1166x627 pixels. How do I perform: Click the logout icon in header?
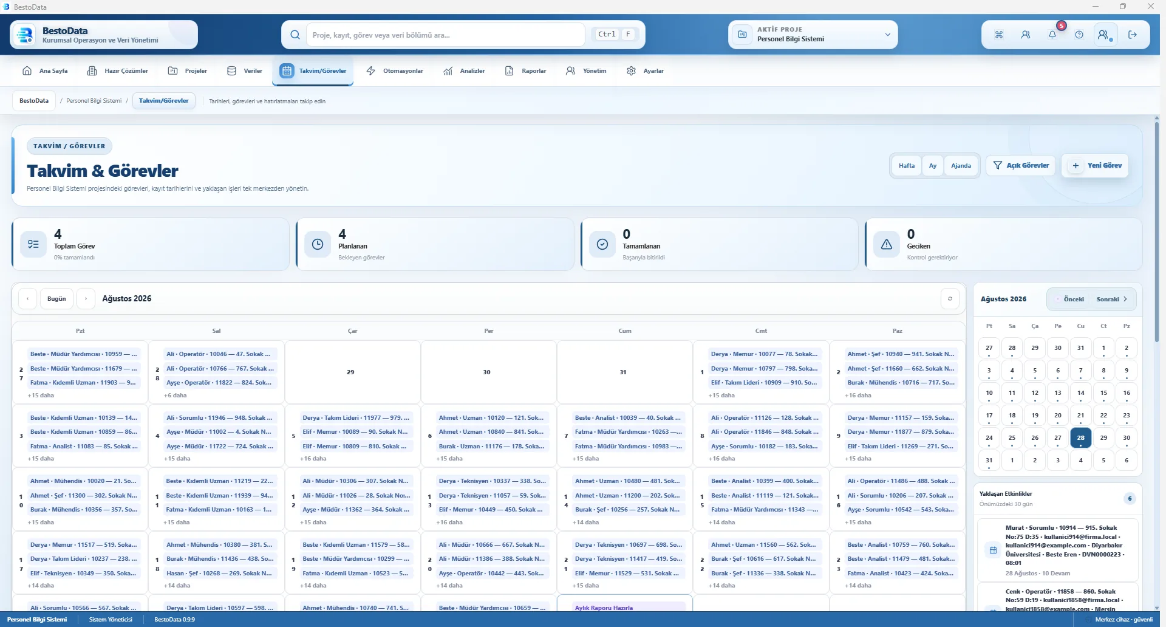[x=1132, y=35]
